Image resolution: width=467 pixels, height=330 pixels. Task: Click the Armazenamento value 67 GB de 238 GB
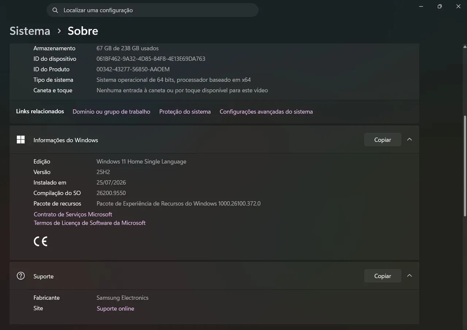[x=127, y=48]
